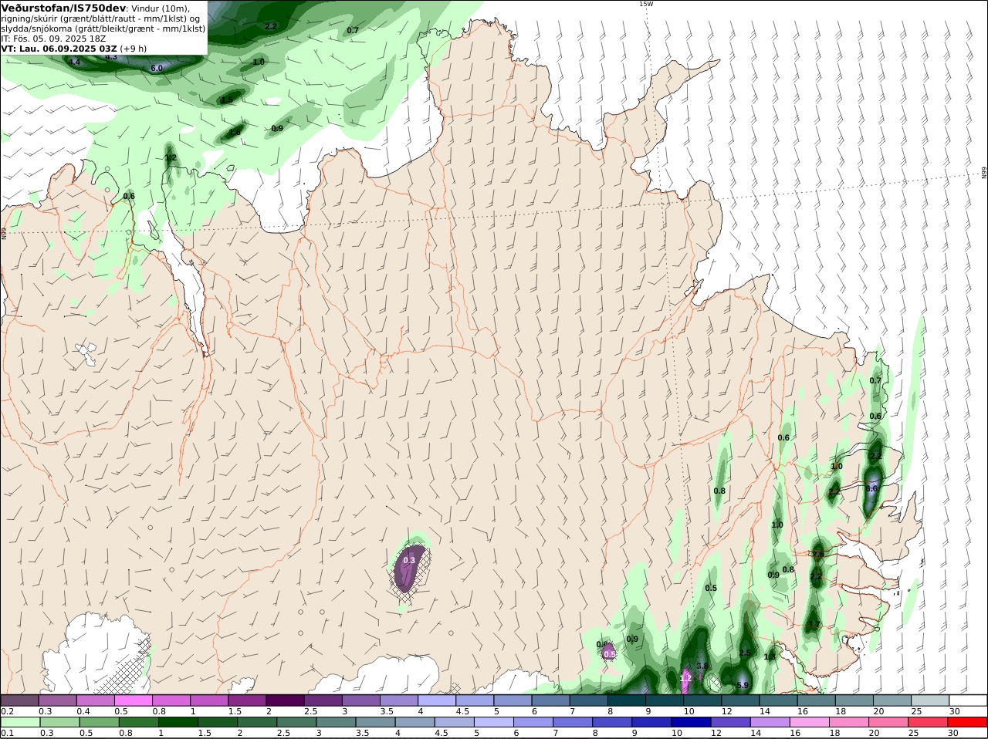This screenshot has width=988, height=739.
Task: Click the 3.8 precipitation value
Action: pos(702,666)
